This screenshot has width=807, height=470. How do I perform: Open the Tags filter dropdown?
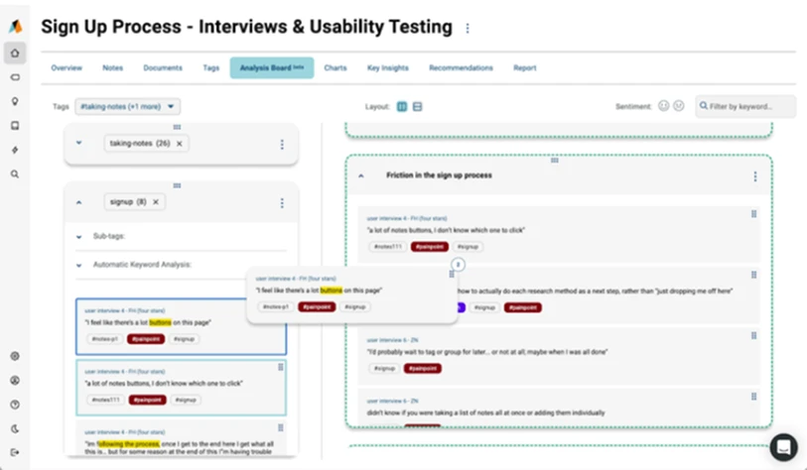[x=130, y=106]
